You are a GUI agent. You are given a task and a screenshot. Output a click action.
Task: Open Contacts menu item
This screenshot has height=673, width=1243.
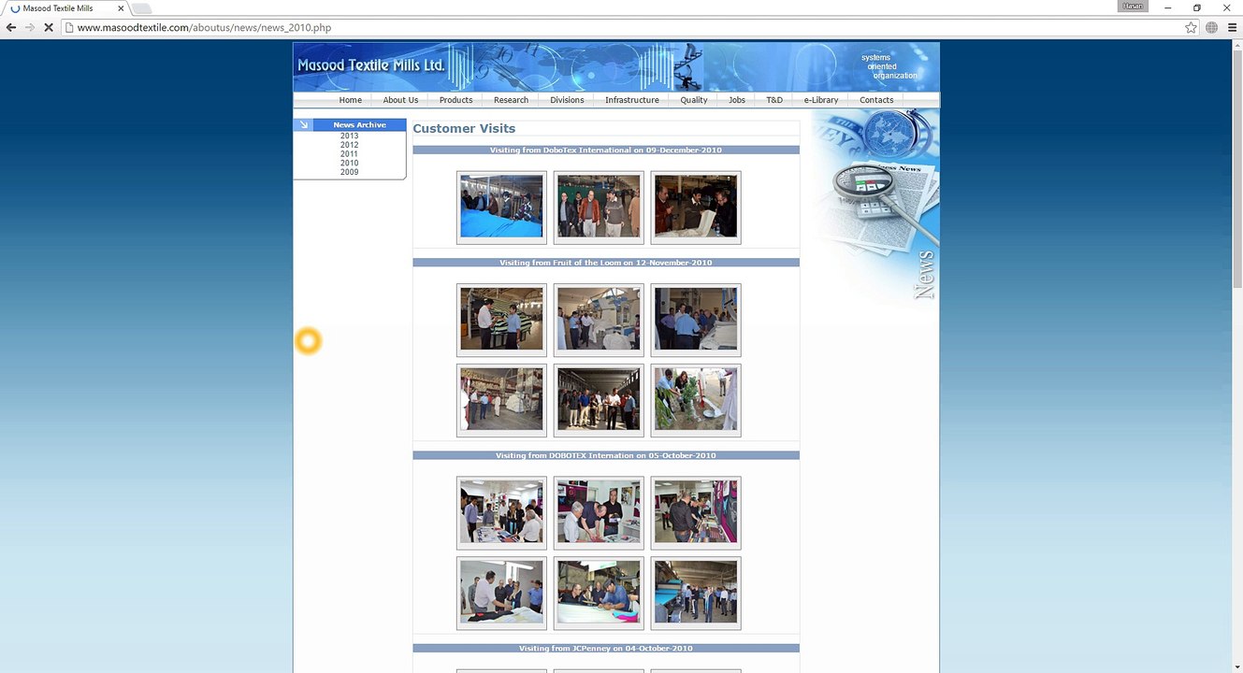tap(876, 100)
